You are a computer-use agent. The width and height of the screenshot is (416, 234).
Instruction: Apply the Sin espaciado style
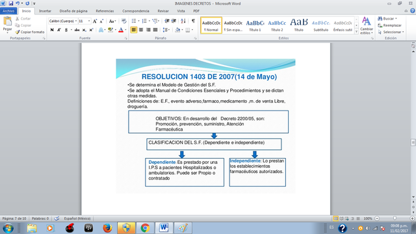point(233,25)
